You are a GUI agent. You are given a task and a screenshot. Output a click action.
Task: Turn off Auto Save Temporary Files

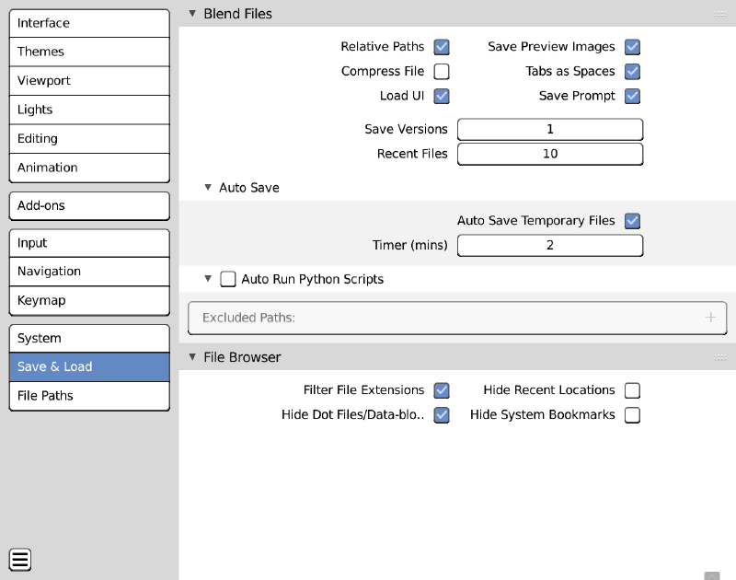(632, 221)
